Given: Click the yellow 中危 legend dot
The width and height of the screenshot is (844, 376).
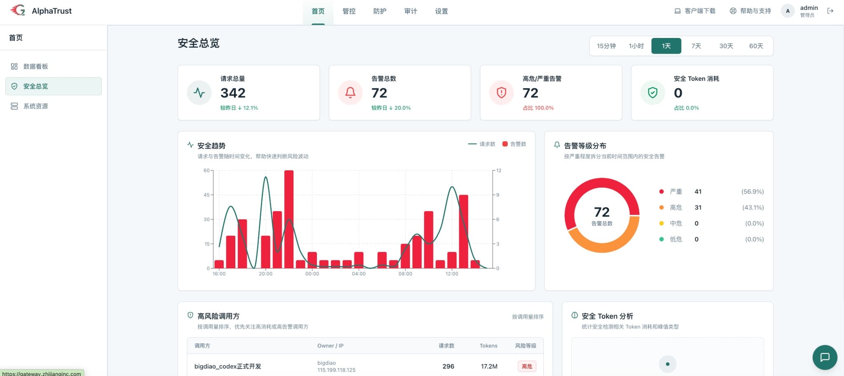Looking at the screenshot, I should pos(661,223).
